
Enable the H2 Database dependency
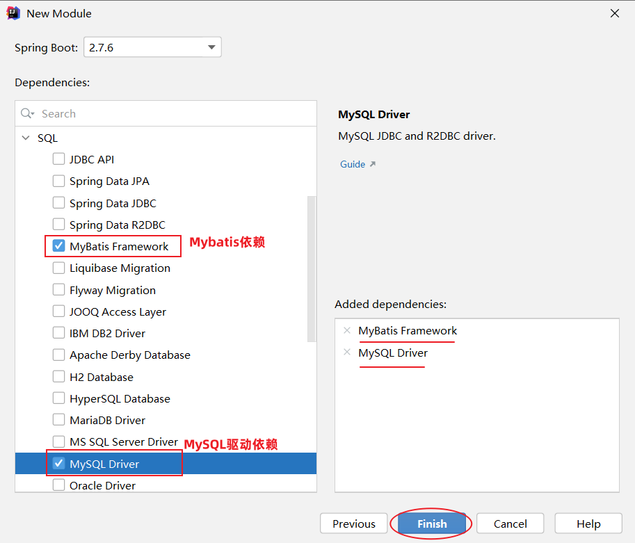click(59, 376)
